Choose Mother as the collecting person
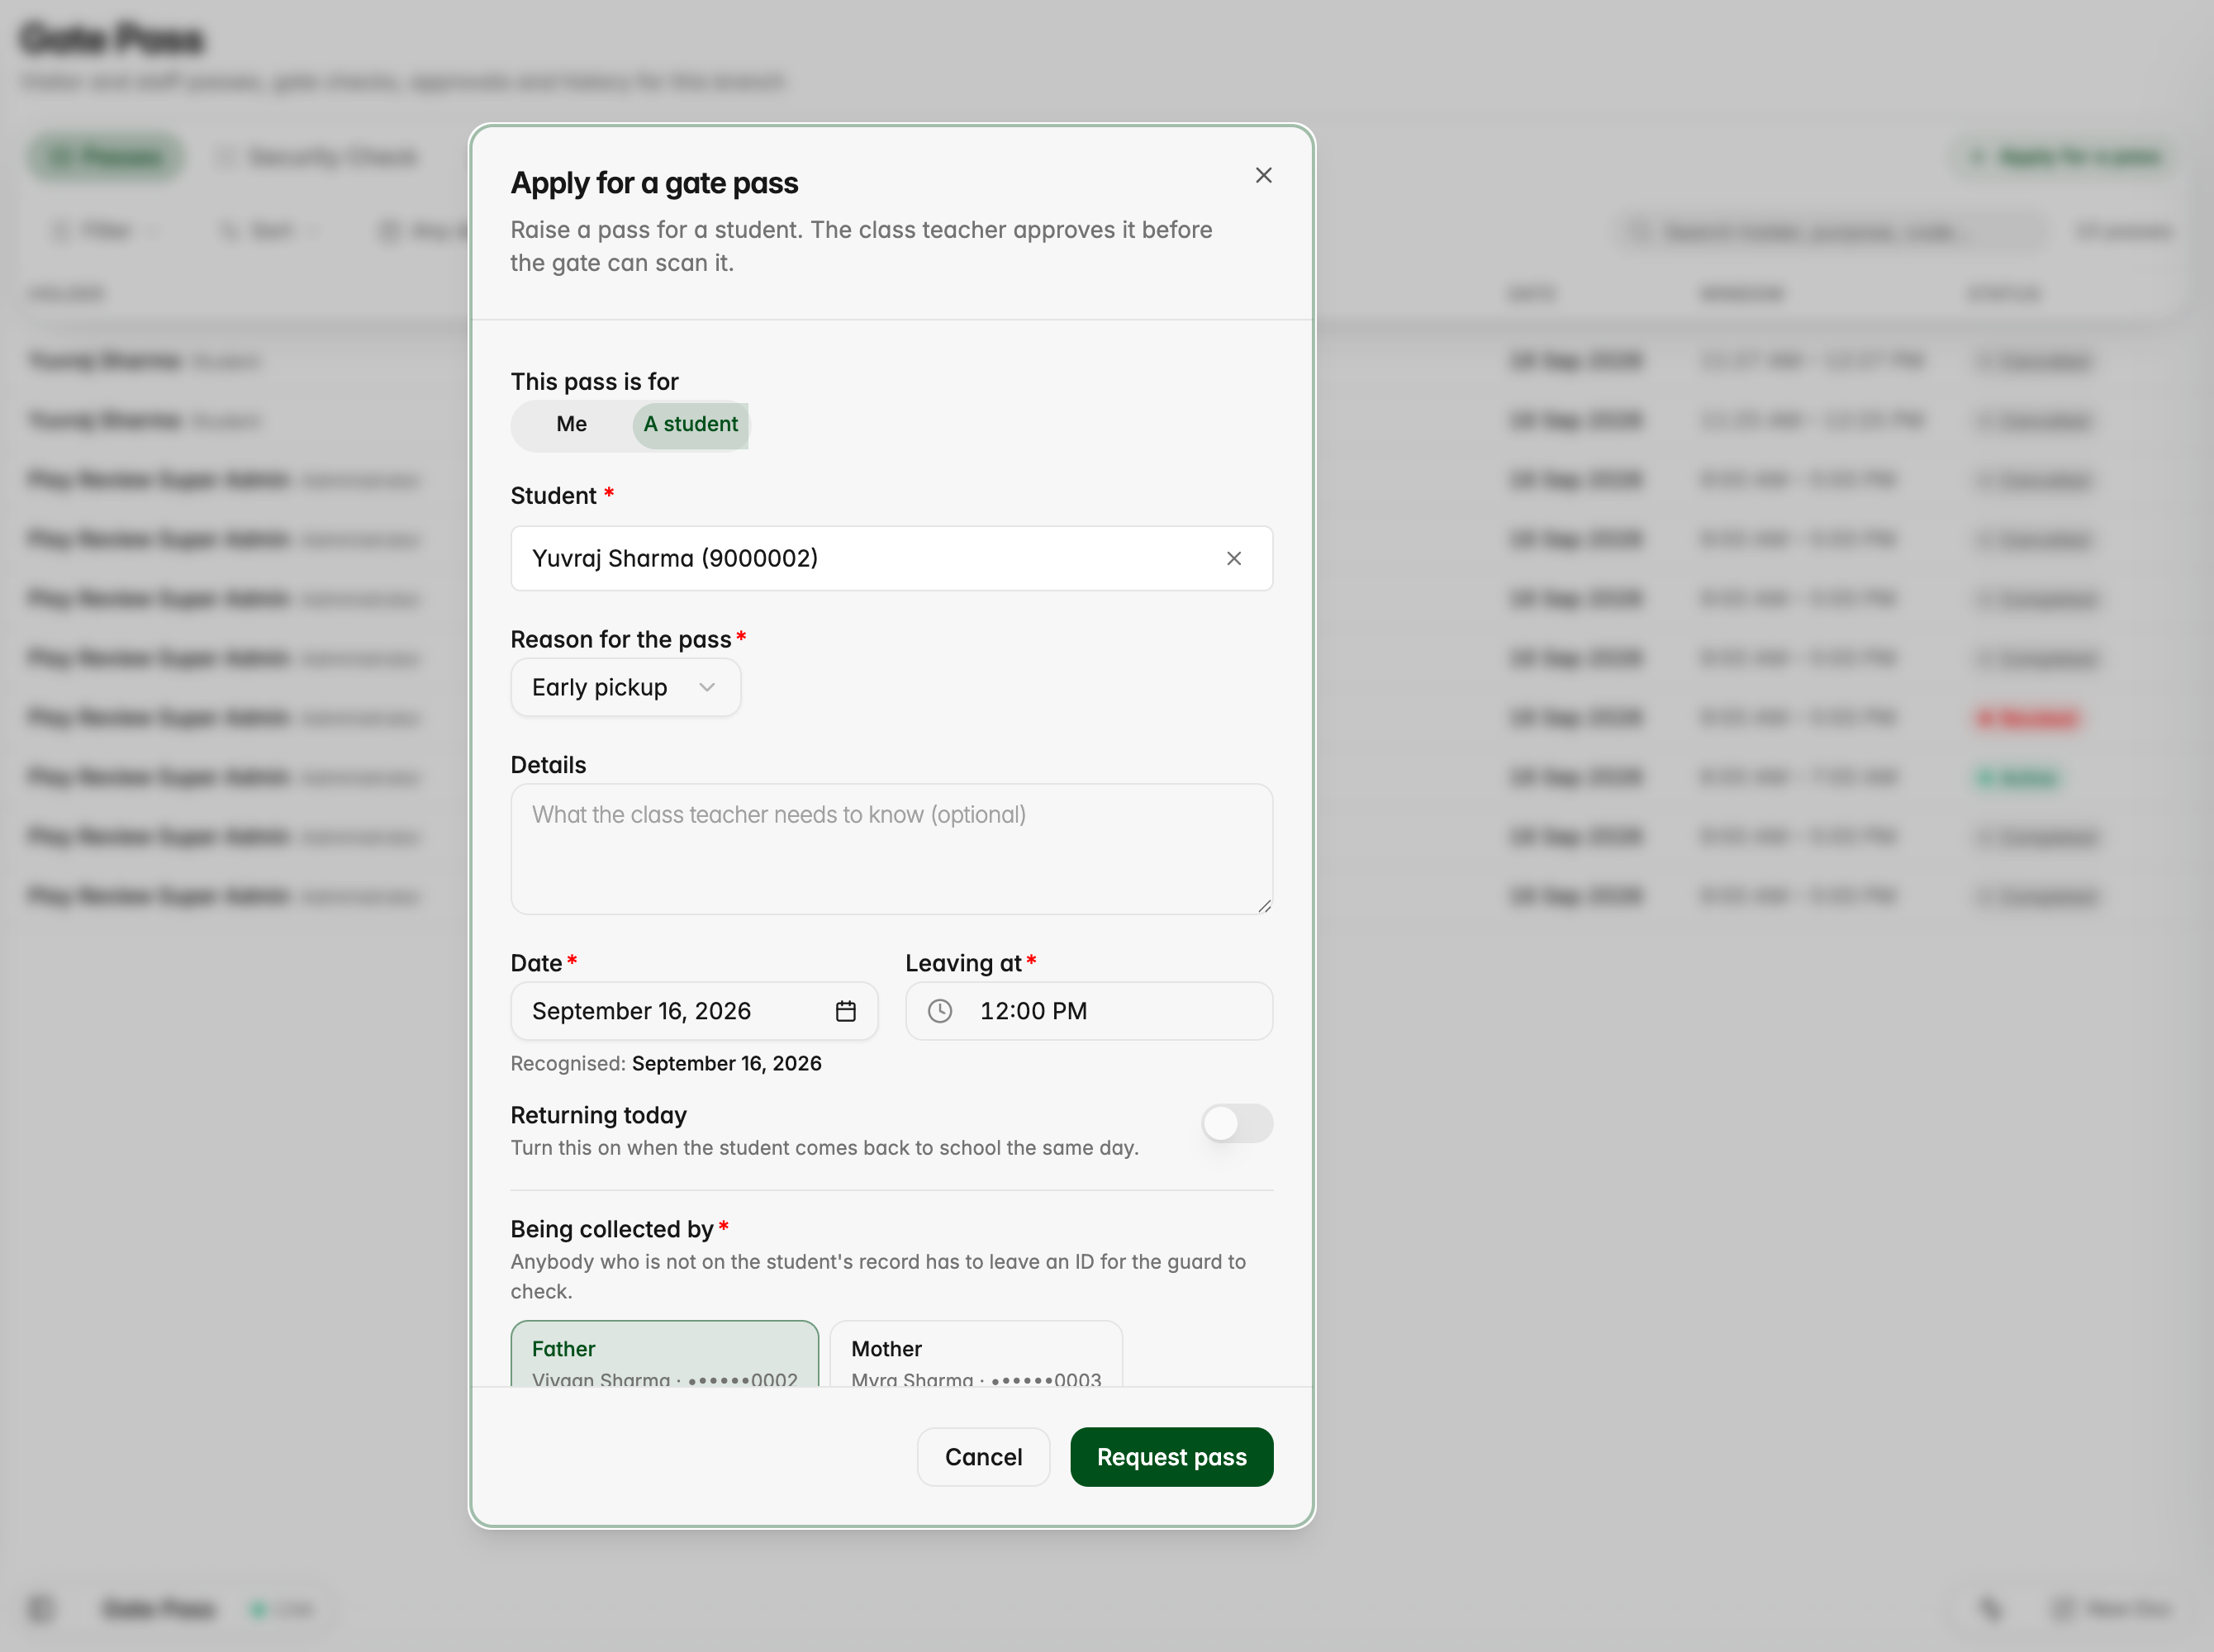This screenshot has width=2214, height=1652. coord(976,1355)
